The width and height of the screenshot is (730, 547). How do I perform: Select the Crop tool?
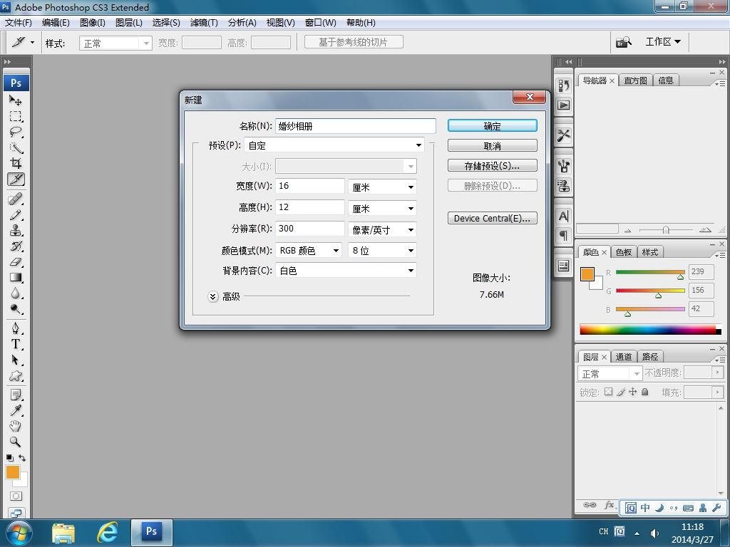[16, 163]
